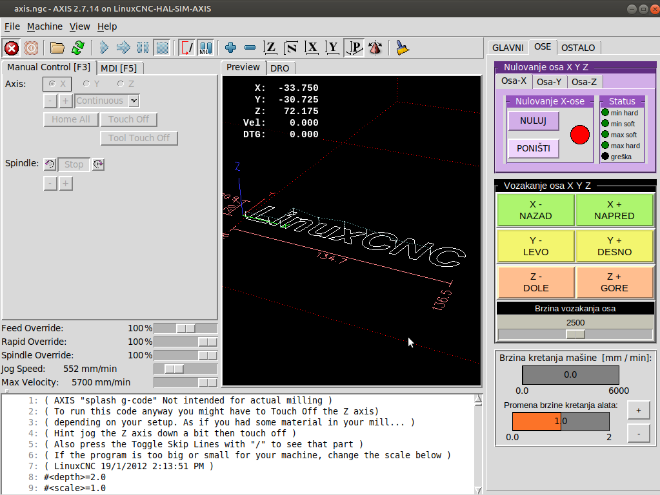This screenshot has height=495, width=660.
Task: Open the Osa-Y tab
Action: point(549,82)
